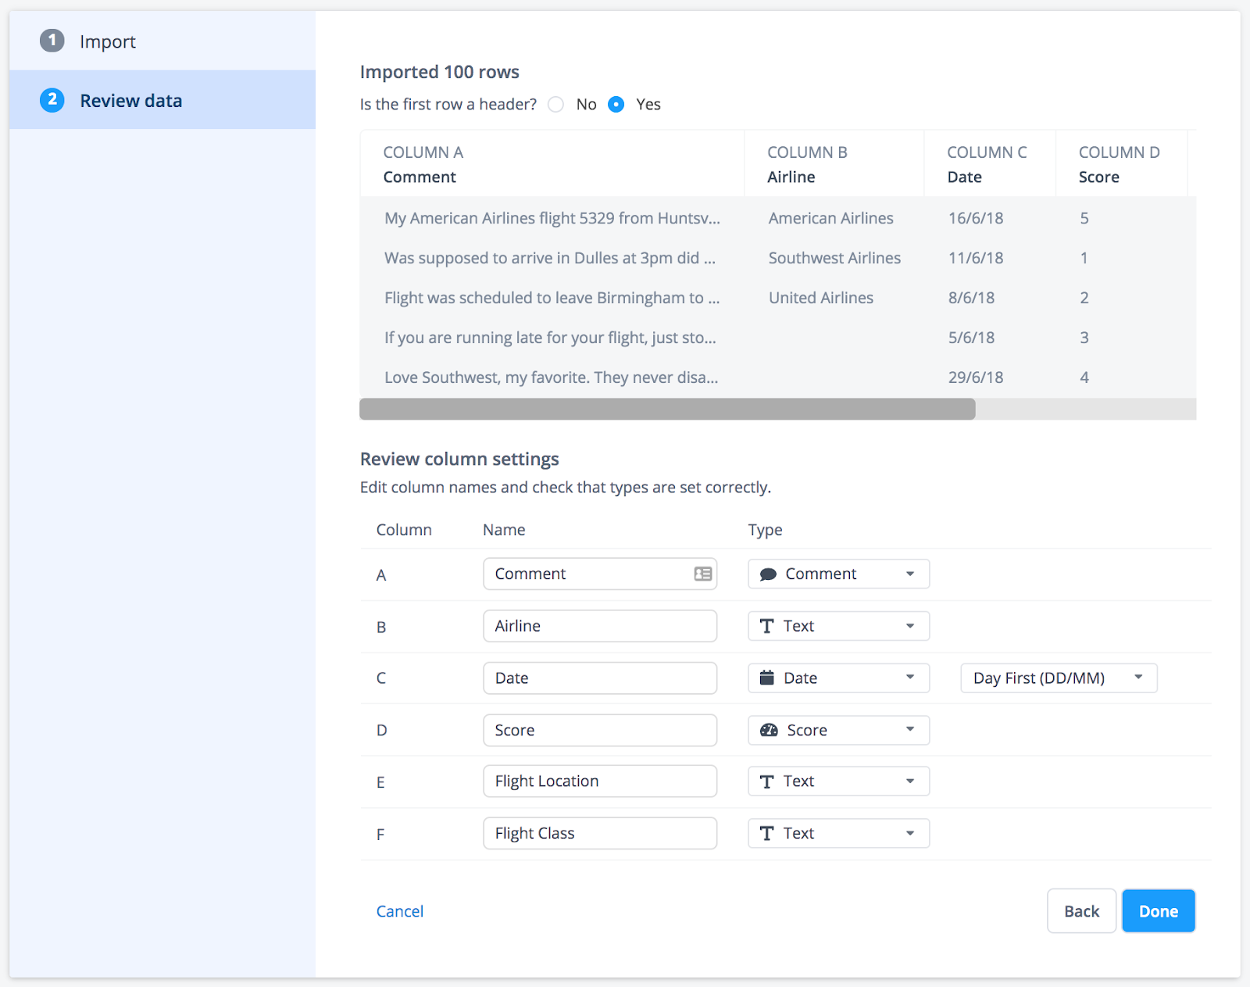Viewport: 1250px width, 987px height.
Task: Select the Review data step
Action: 130,100
